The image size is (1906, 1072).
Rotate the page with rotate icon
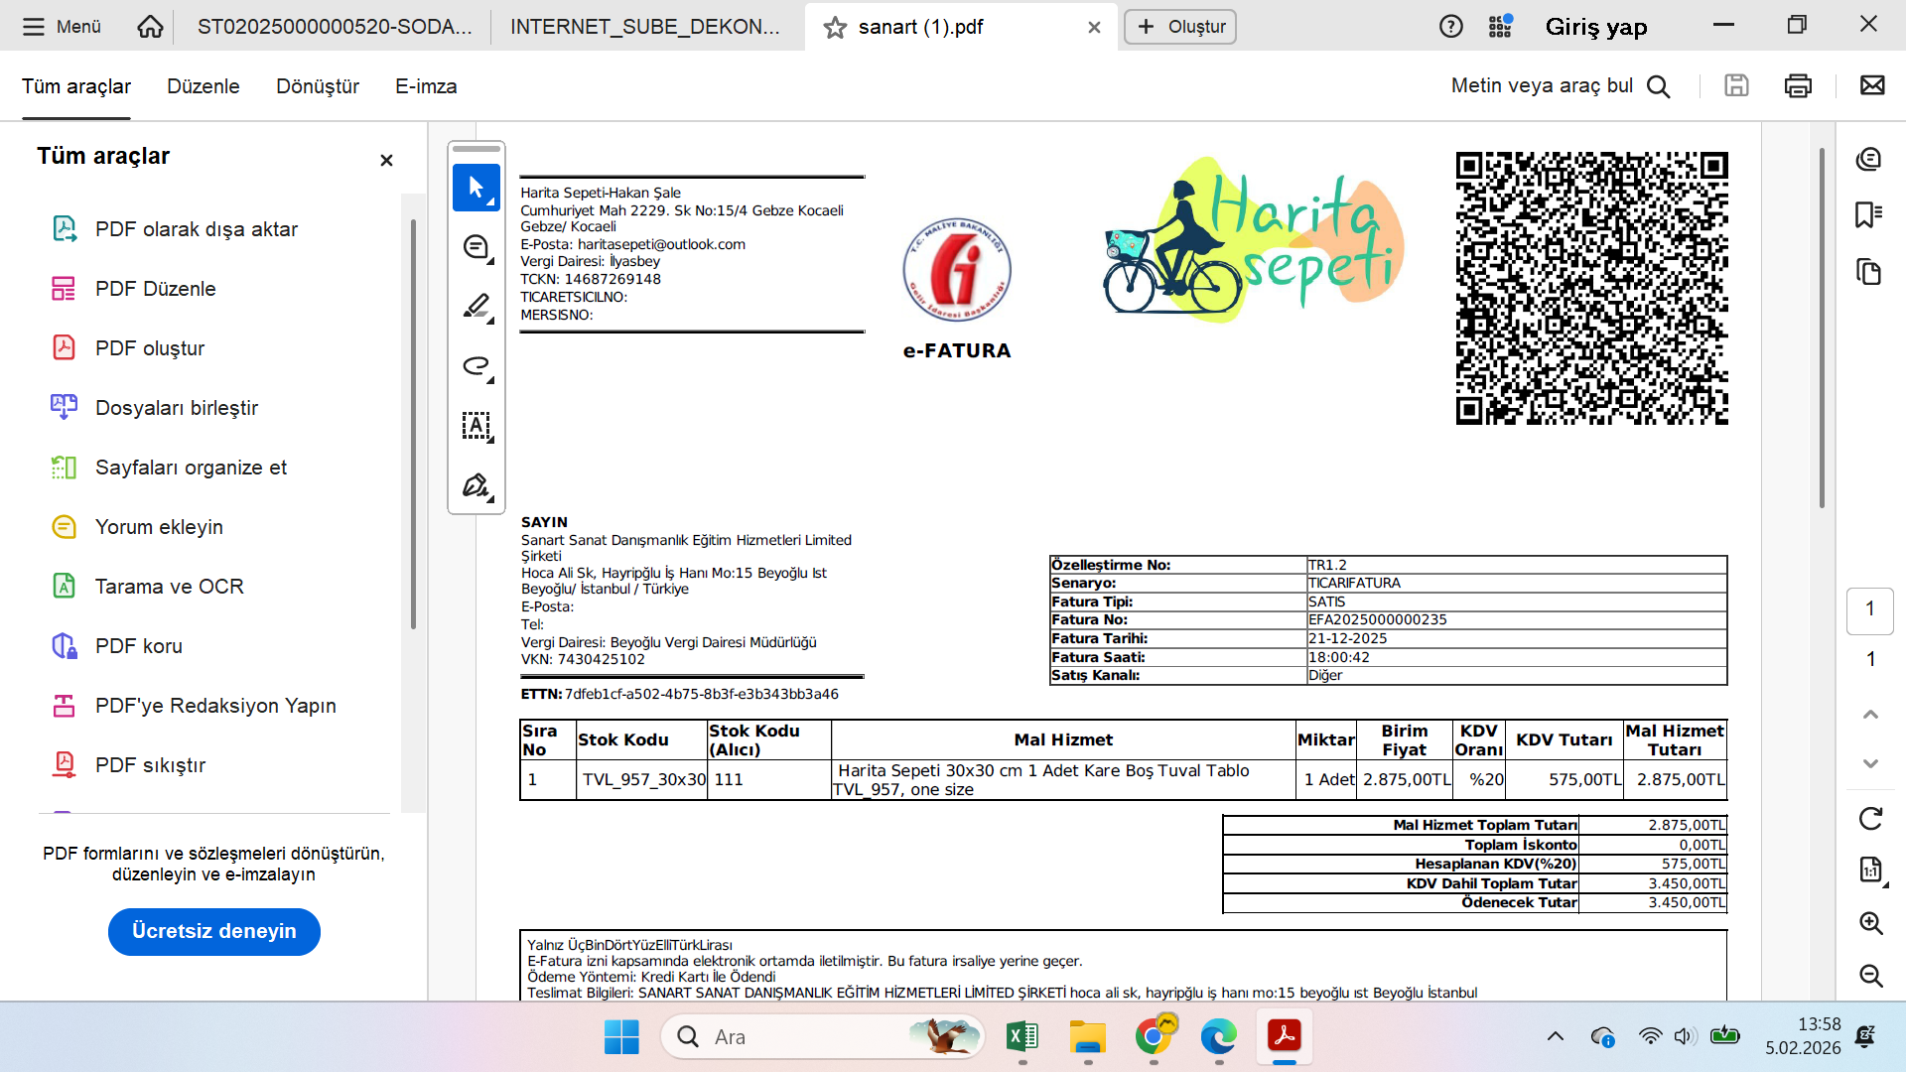[x=1870, y=818]
